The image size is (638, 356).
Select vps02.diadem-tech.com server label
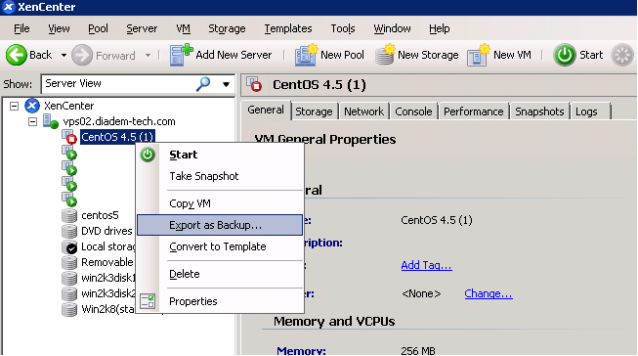point(119,121)
